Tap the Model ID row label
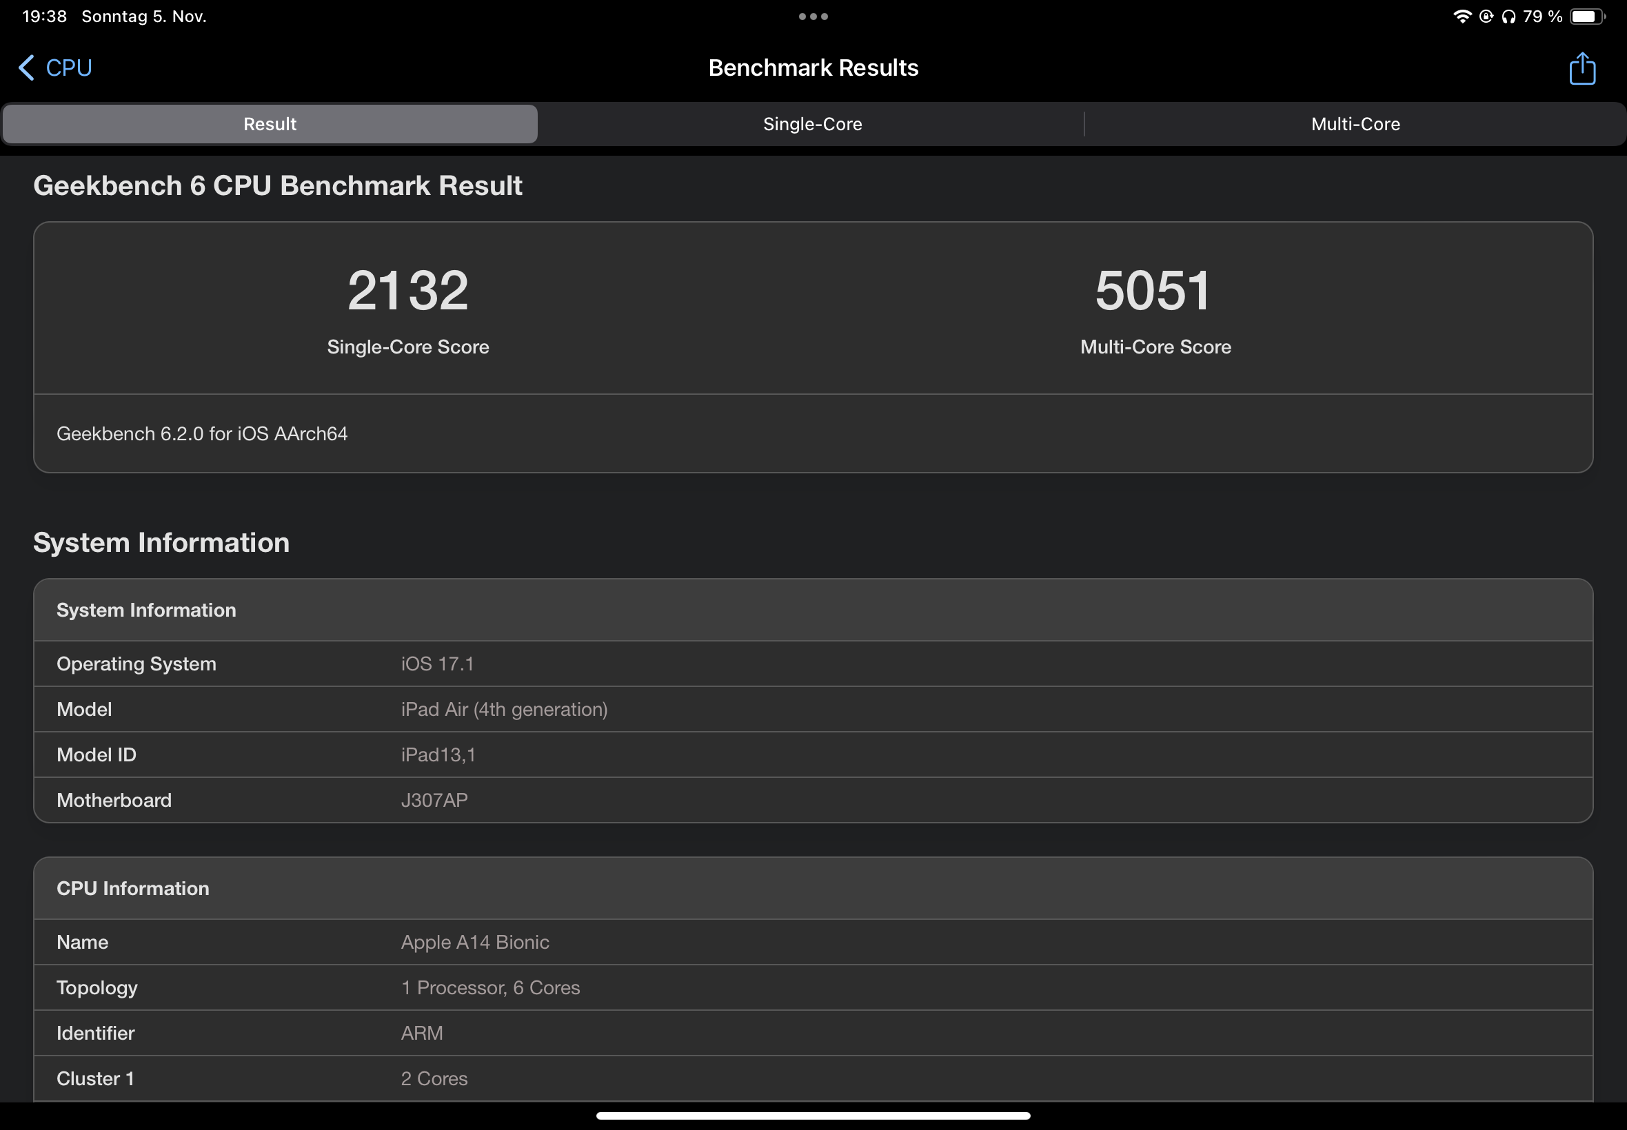The width and height of the screenshot is (1627, 1130). 97,754
